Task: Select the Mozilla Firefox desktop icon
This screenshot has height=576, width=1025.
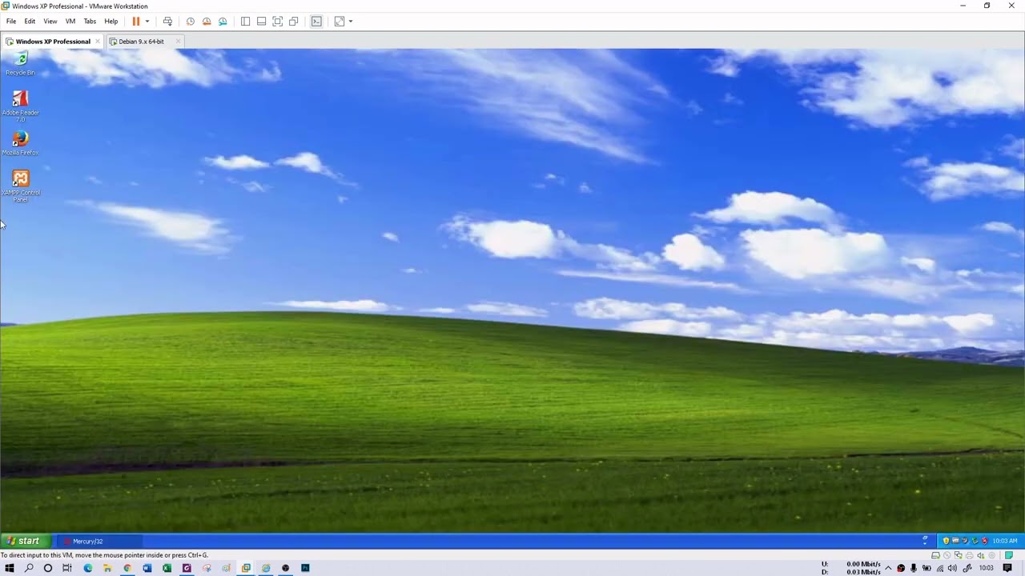Action: point(21,144)
